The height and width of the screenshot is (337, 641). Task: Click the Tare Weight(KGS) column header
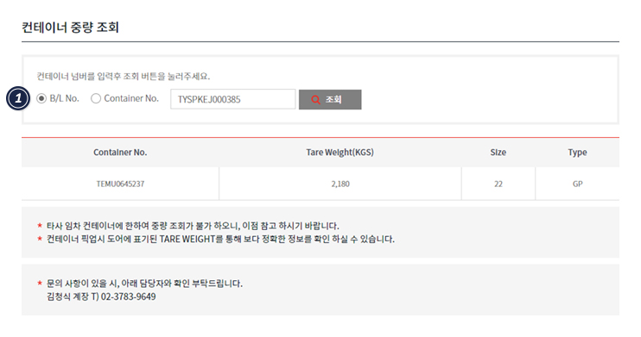[x=340, y=153]
